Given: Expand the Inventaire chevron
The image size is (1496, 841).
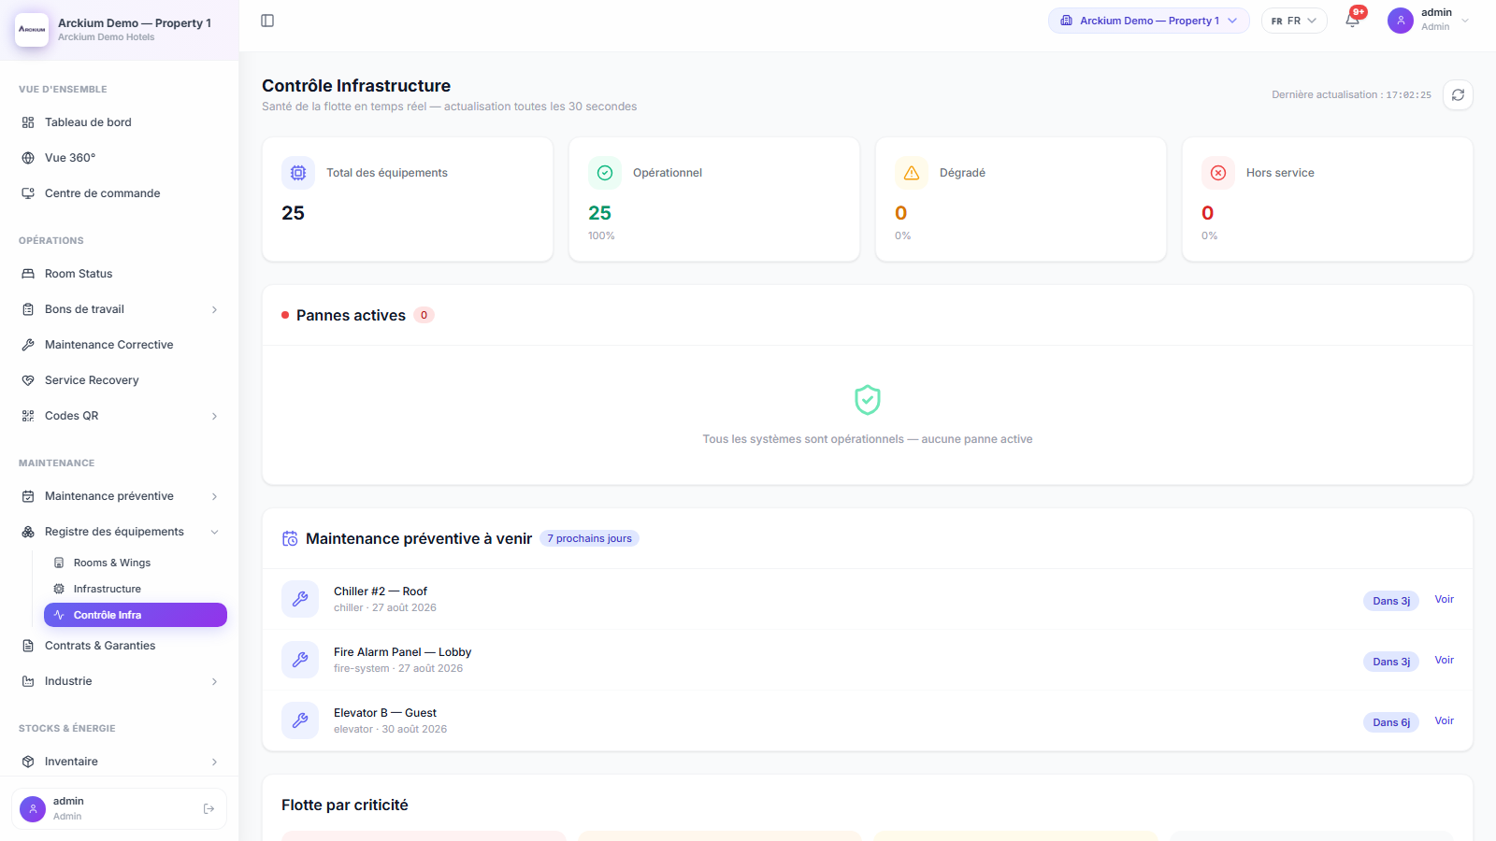Looking at the screenshot, I should coord(214,762).
